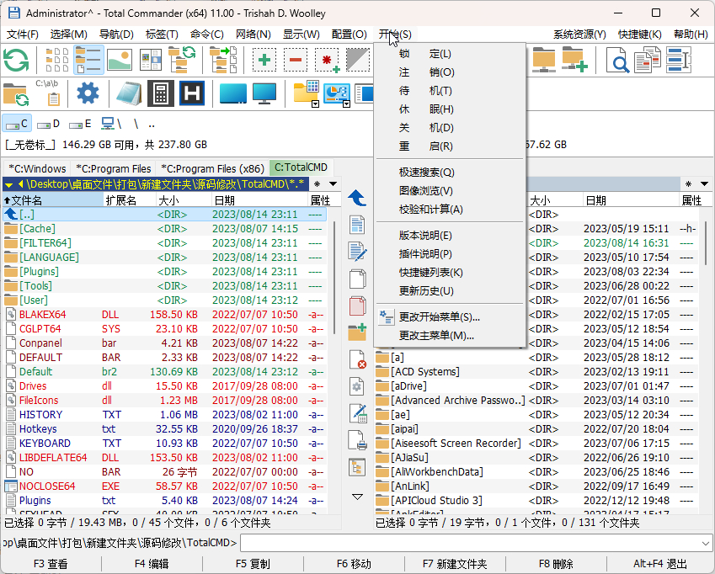Image resolution: width=715 pixels, height=574 pixels.
Task: Expand the command line history dropdown
Action: (705, 543)
